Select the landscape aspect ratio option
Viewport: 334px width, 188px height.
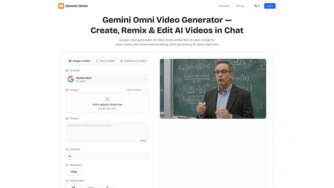[x=90, y=186]
